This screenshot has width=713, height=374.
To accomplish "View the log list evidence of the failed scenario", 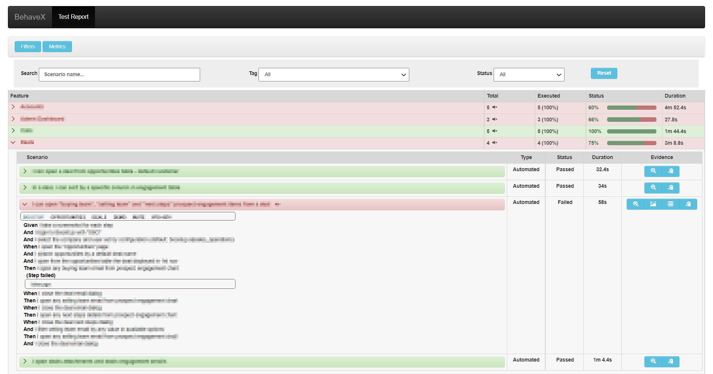I will click(670, 204).
